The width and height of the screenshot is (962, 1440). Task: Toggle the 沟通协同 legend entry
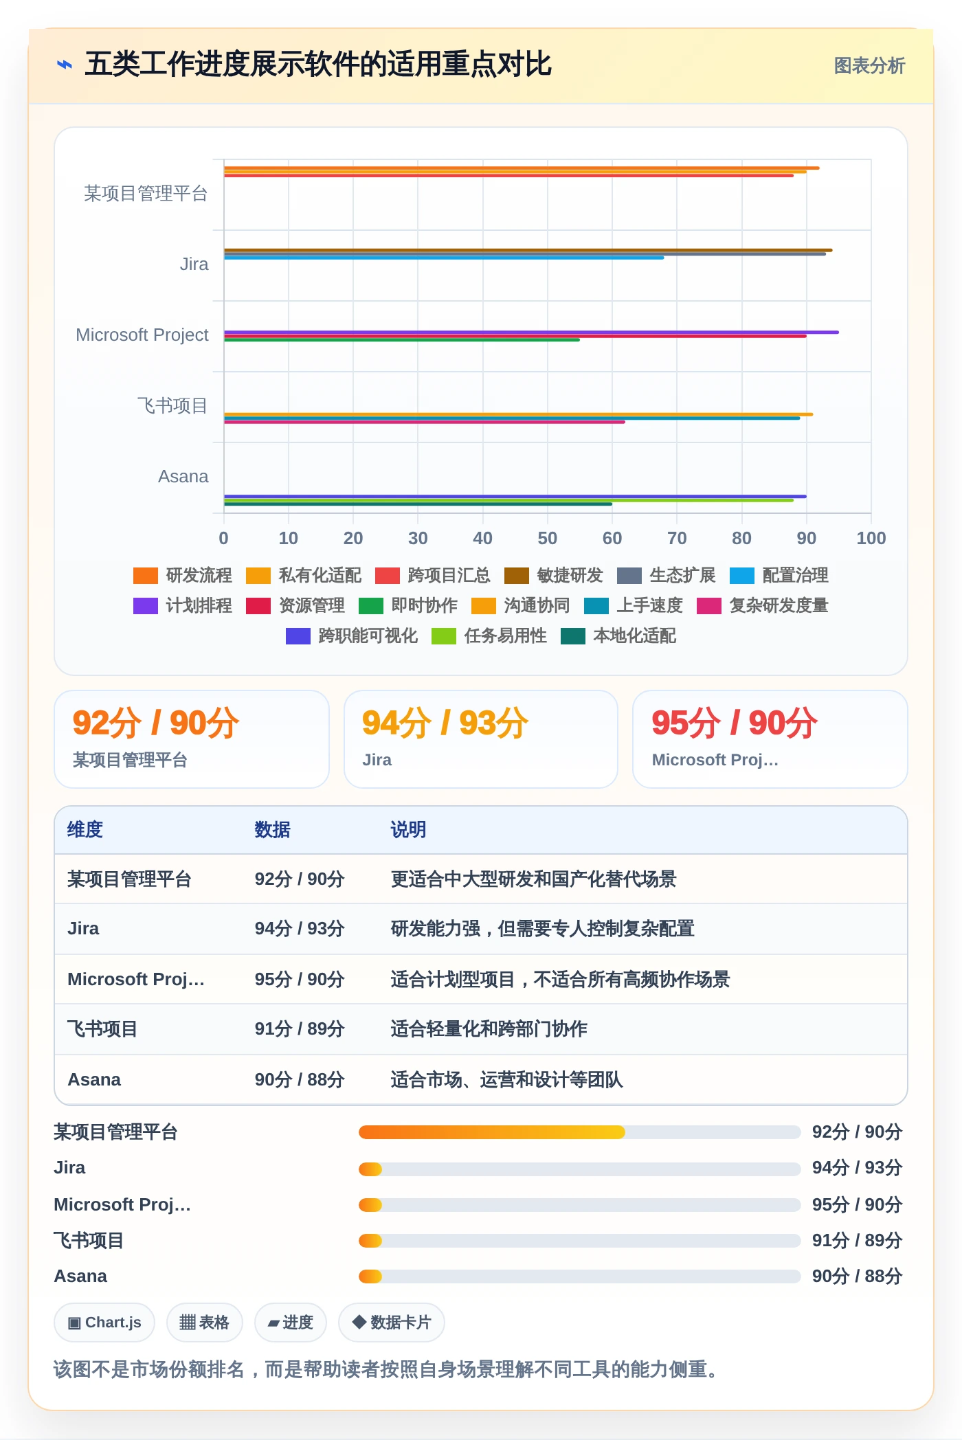[x=521, y=605]
